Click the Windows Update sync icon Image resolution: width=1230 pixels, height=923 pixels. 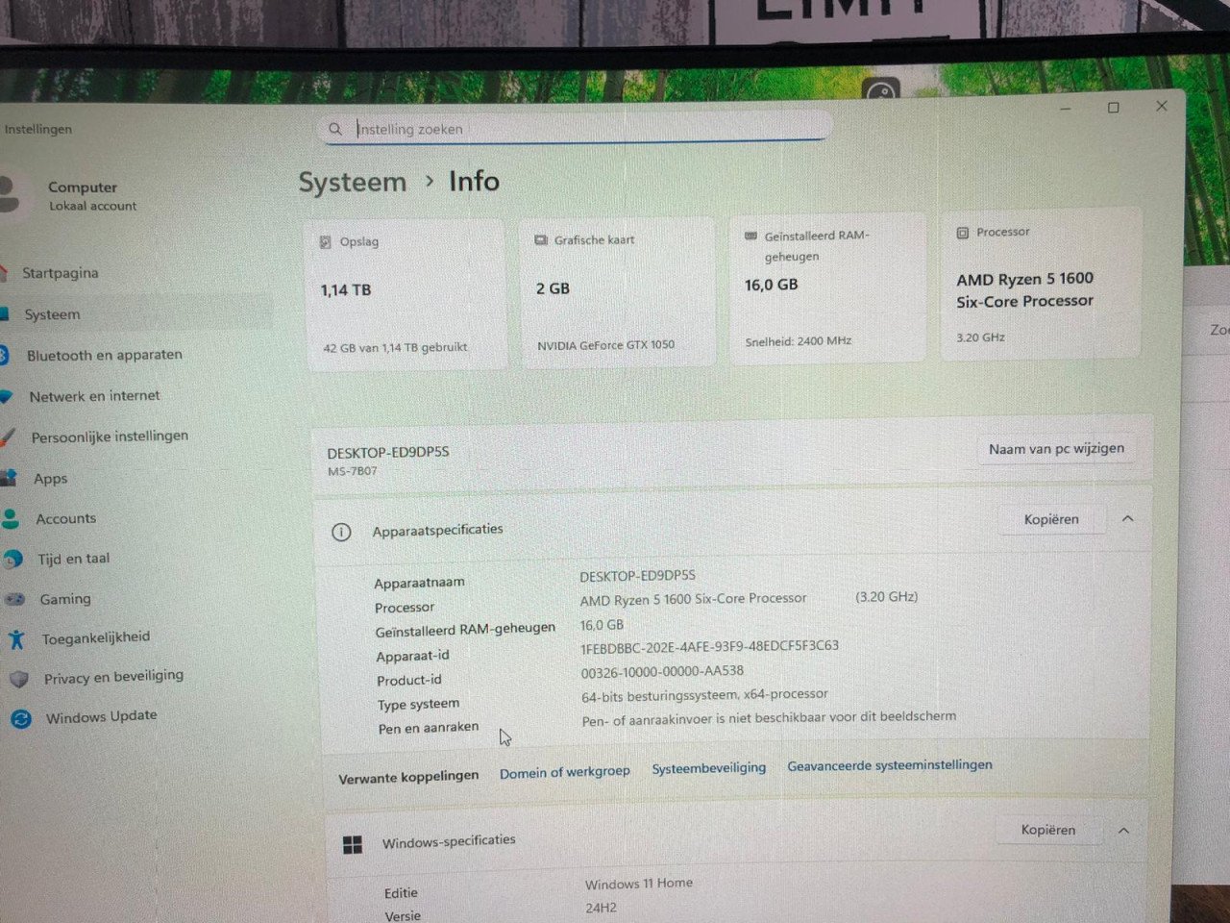[21, 718]
